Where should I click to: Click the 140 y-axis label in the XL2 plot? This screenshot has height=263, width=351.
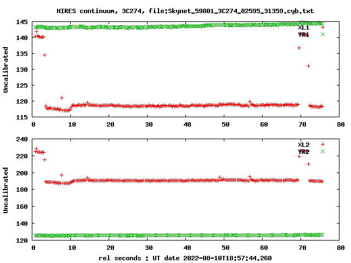tap(22, 224)
